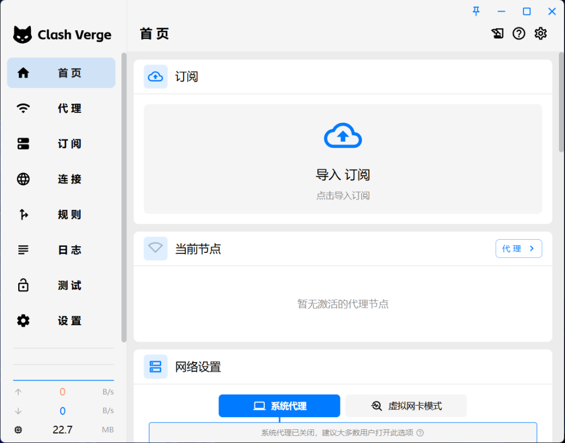Toggle window always-on-top pin
This screenshot has width=565, height=443.
(476, 11)
